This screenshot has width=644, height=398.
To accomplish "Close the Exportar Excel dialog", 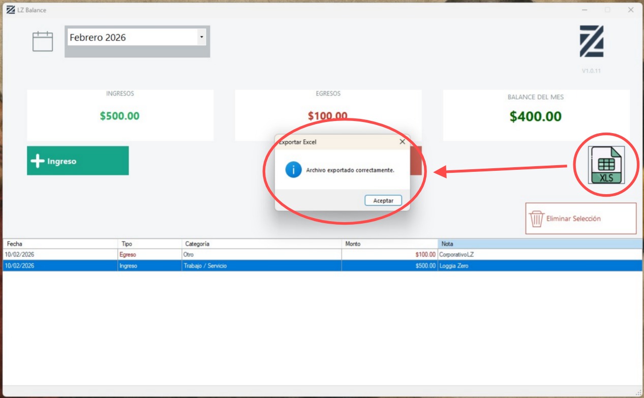I will [x=403, y=142].
